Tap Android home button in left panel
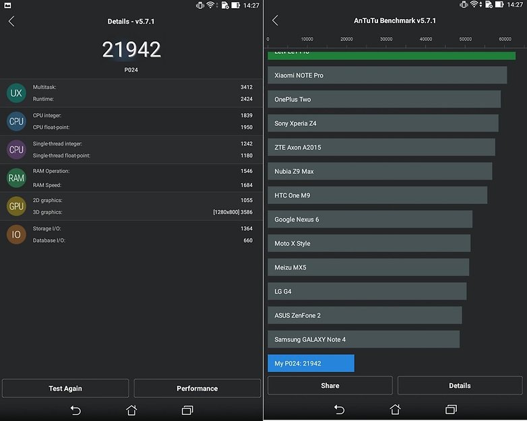 point(131,410)
